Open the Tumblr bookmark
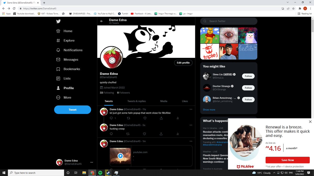 click(x=123, y=14)
